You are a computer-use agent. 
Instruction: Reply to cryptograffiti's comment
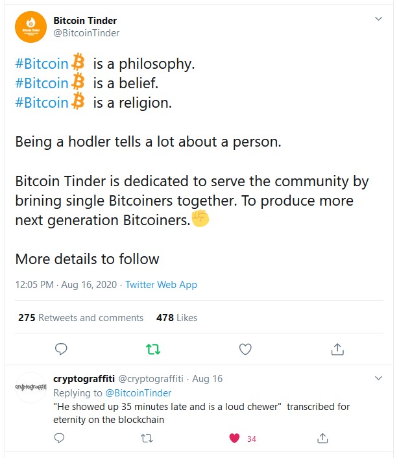(59, 439)
